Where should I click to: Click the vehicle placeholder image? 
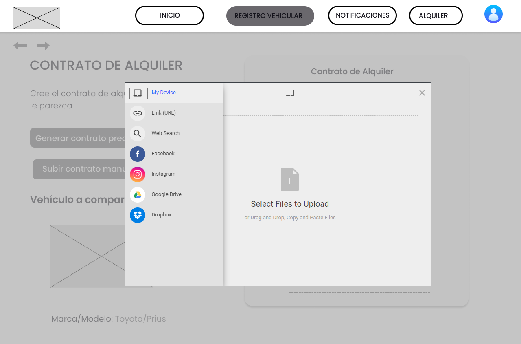pyautogui.click(x=88, y=256)
